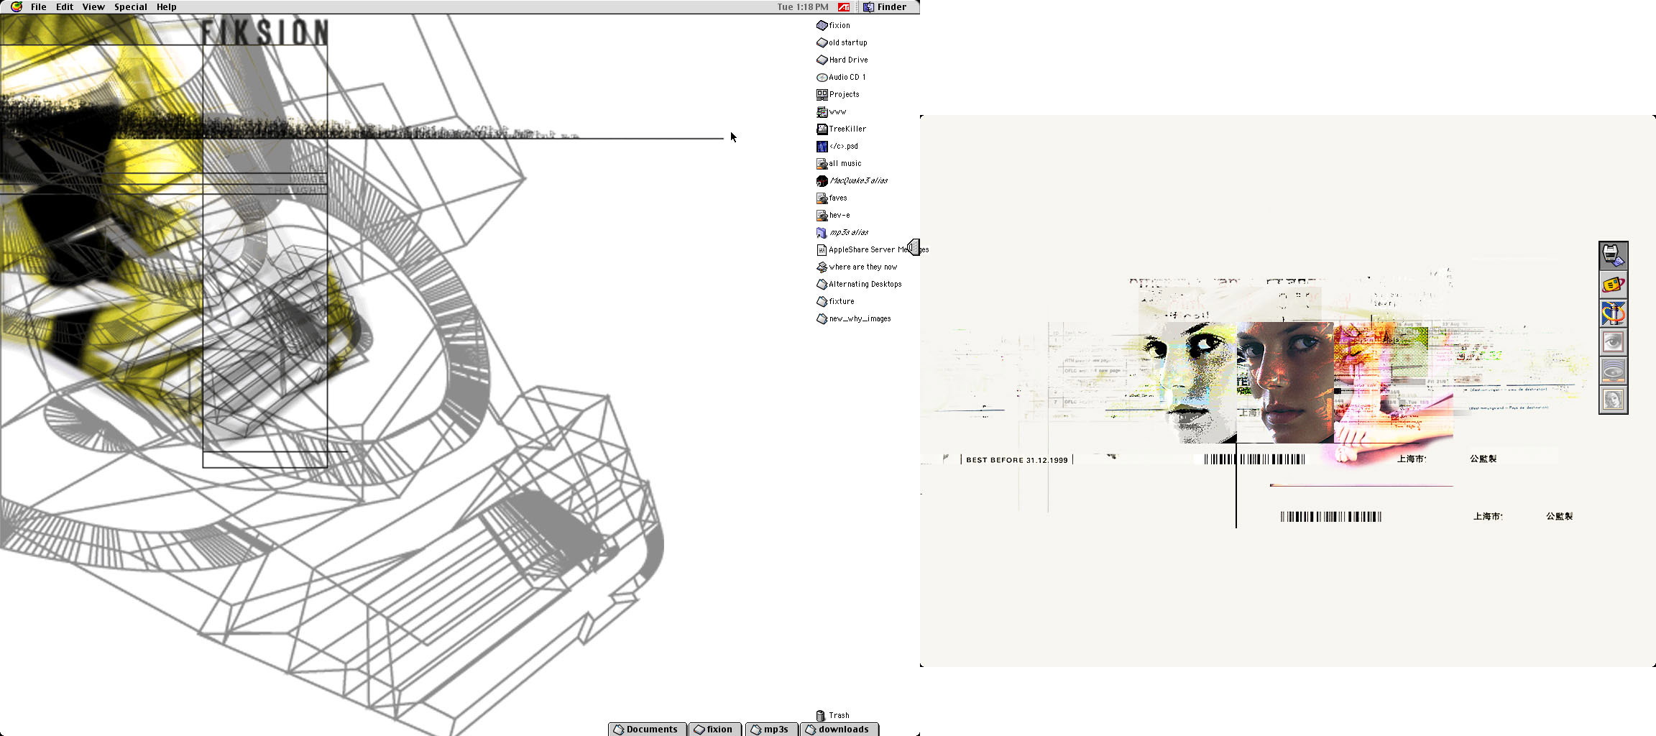
Task: Click the printer icon in the launcher strip
Action: coord(1613,255)
